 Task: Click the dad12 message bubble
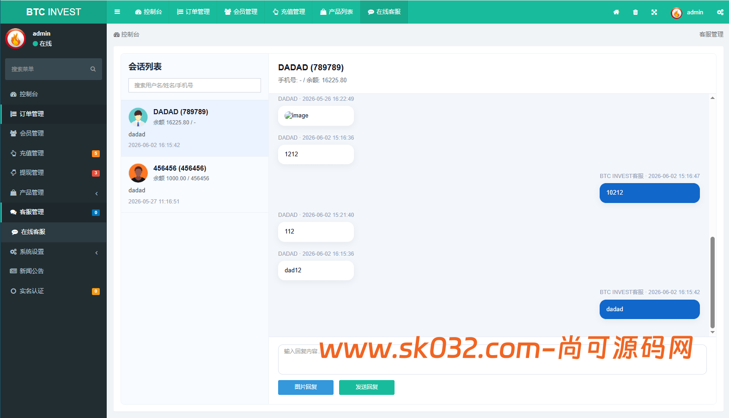coord(316,270)
